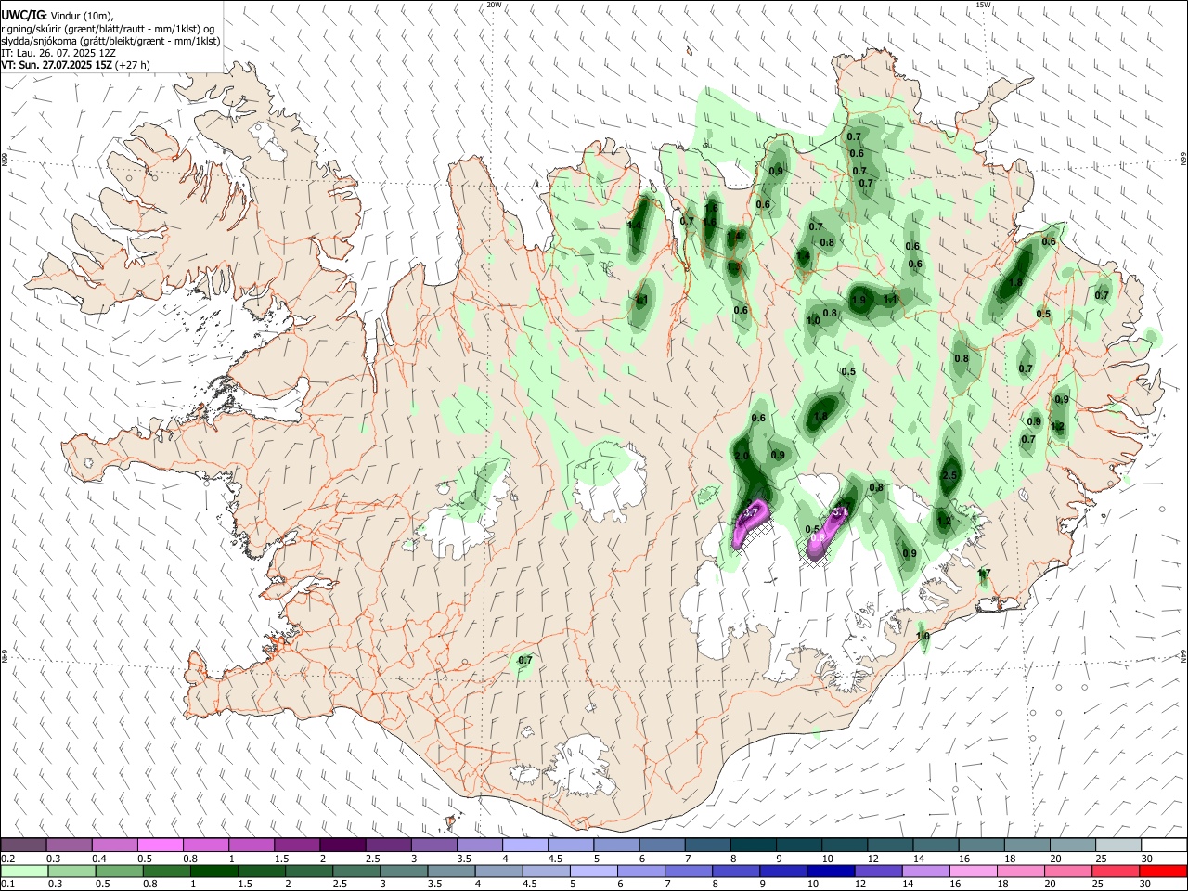Click the 15W longitude label

(x=983, y=5)
